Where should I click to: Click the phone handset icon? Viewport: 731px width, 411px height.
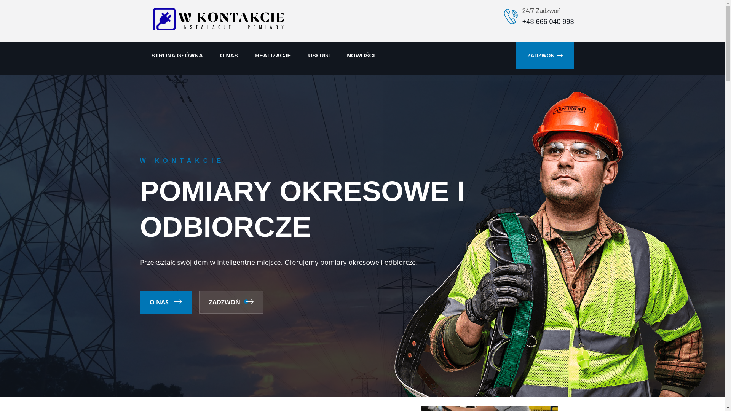click(x=511, y=16)
